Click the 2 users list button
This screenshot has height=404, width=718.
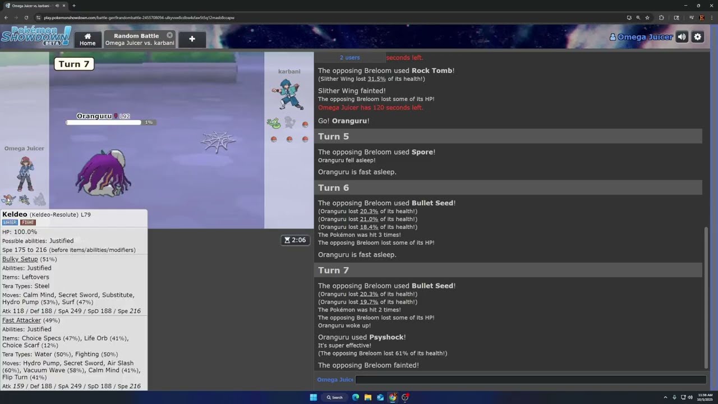click(x=349, y=57)
